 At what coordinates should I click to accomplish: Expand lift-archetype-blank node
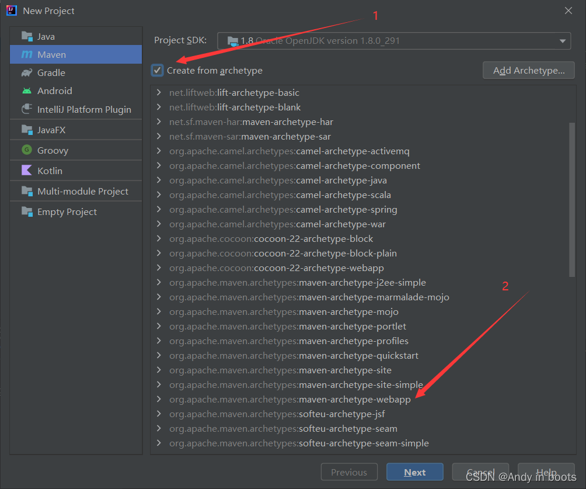tap(159, 107)
